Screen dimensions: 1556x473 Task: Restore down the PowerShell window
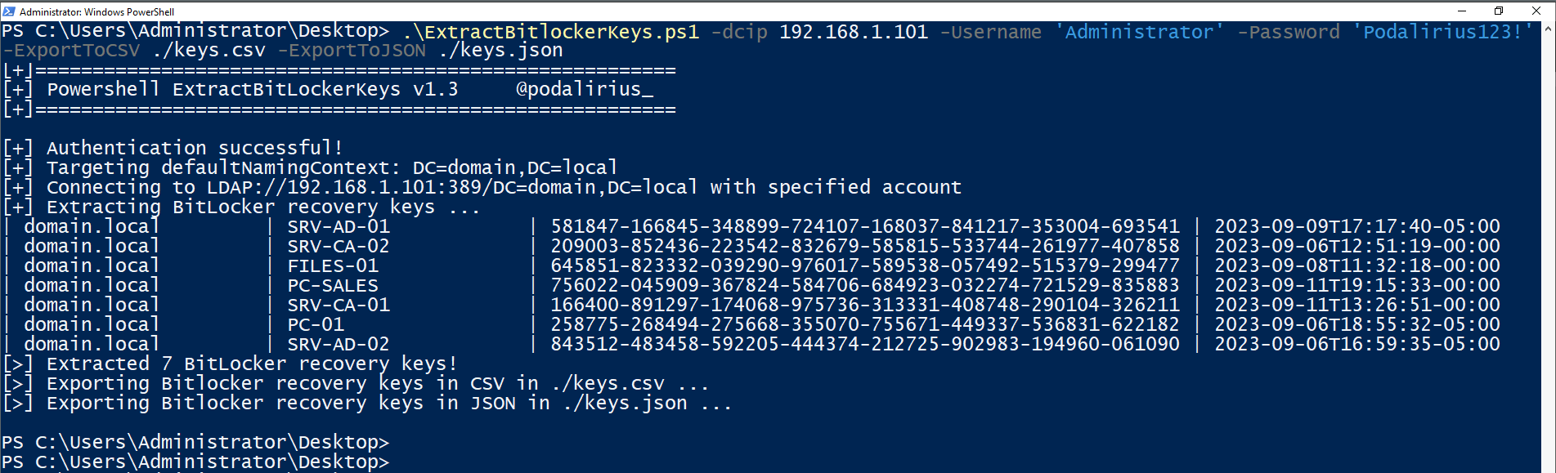tap(1499, 11)
